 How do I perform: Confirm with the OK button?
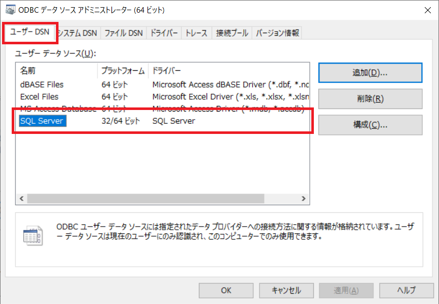point(226,291)
